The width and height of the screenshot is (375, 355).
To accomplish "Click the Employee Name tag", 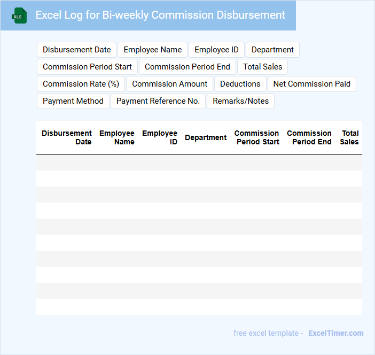I will point(152,50).
